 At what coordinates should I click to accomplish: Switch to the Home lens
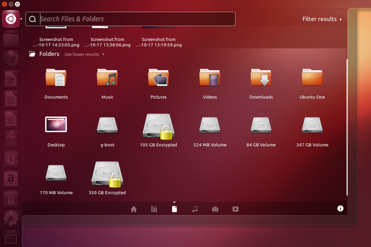134,209
